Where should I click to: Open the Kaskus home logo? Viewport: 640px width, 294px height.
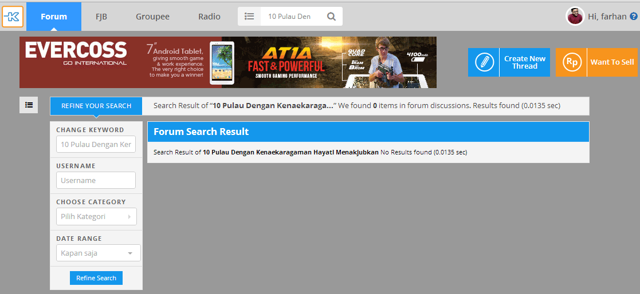pyautogui.click(x=13, y=17)
